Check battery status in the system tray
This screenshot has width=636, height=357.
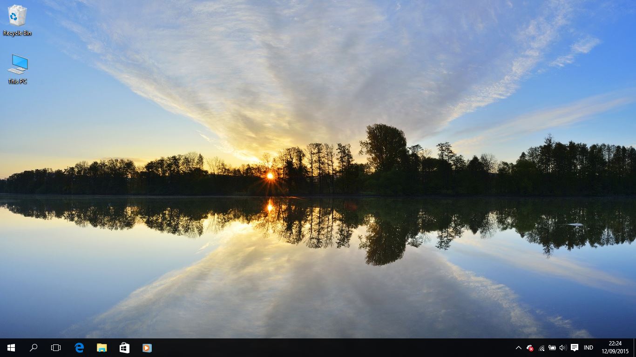(552, 347)
